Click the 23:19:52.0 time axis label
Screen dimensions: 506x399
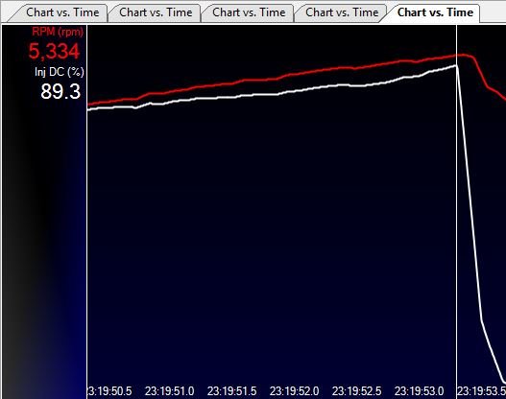(295, 391)
